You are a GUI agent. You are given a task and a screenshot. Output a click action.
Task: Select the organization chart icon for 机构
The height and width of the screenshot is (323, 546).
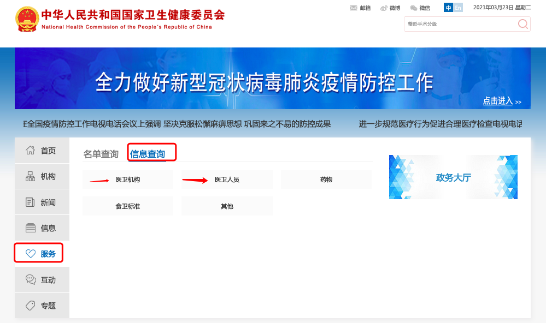click(31, 176)
